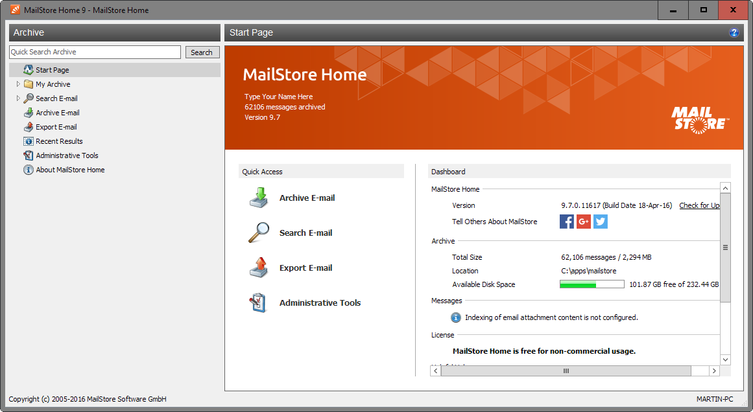Minimize the MailStore Home window
753x412 pixels.
click(x=673, y=10)
